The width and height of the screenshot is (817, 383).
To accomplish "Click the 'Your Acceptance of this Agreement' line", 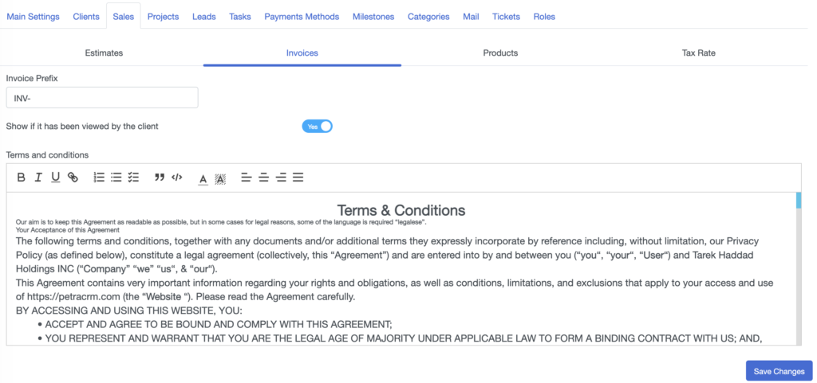I will 68,229.
